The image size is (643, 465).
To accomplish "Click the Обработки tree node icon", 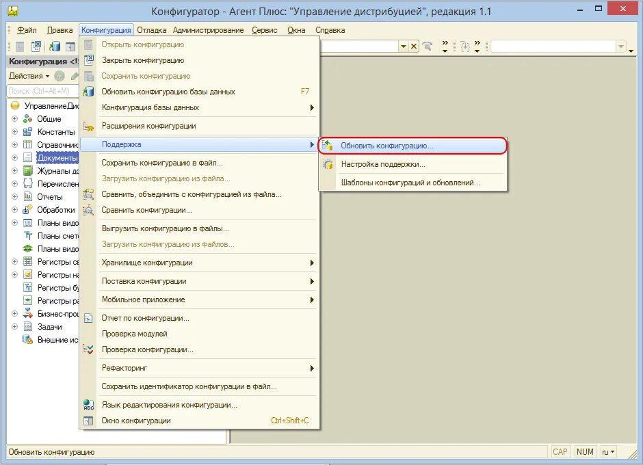I will pyautogui.click(x=28, y=209).
